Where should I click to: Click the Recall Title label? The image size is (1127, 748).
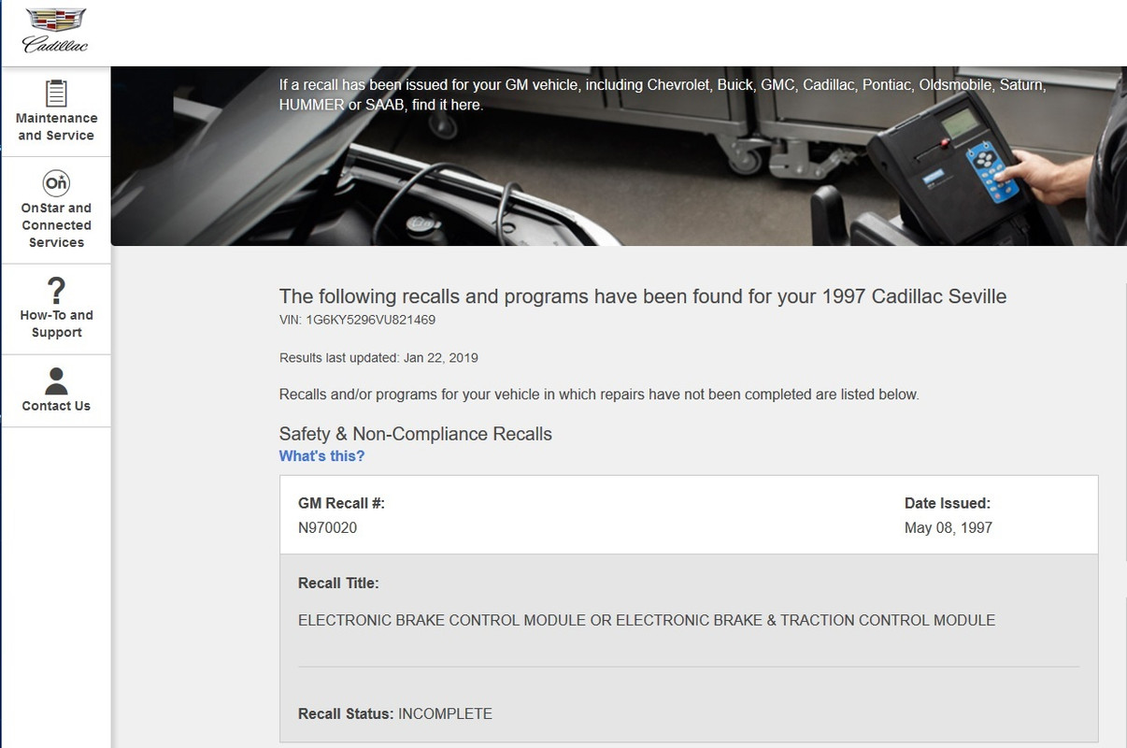click(338, 583)
